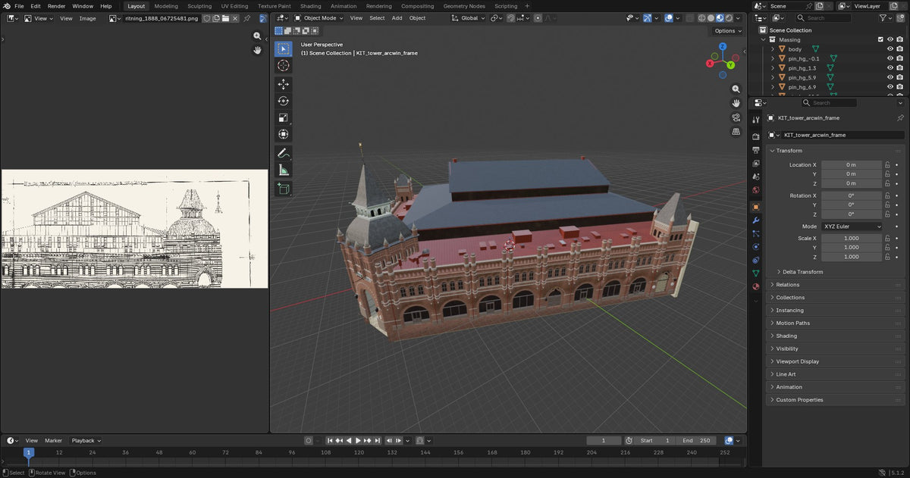Open the Object Data properties tab
910x478 pixels.
click(x=755, y=273)
